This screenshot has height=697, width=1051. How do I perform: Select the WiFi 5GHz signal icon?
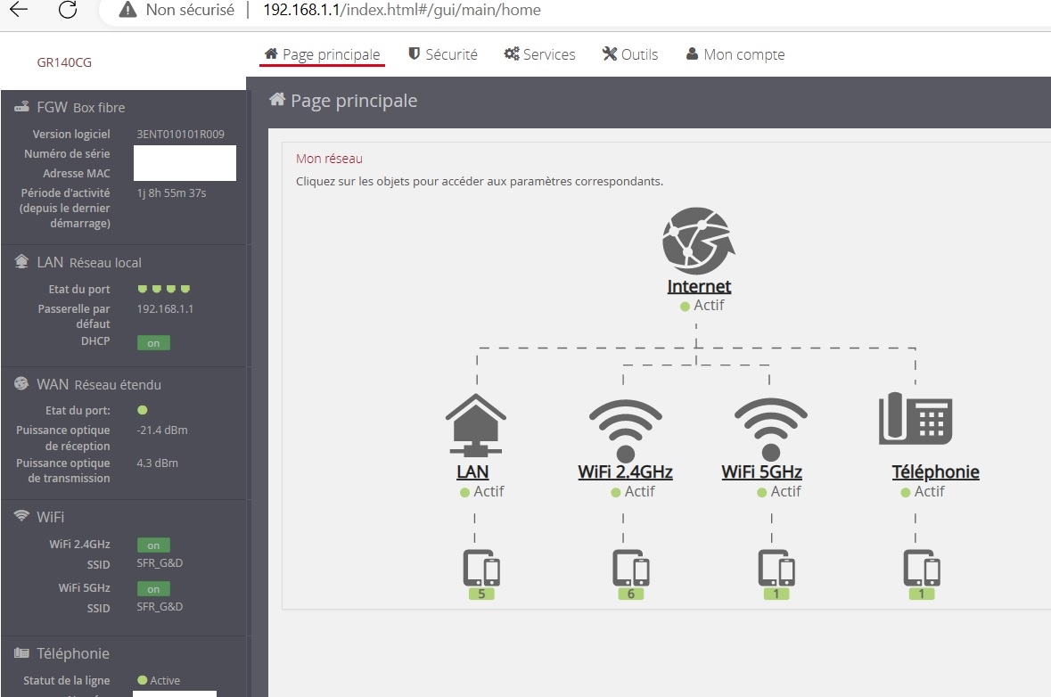point(770,423)
